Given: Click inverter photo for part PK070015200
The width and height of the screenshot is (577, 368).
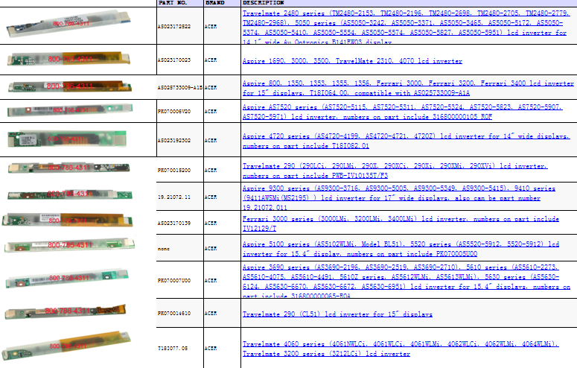Looking at the screenshot, I should click(x=68, y=168).
